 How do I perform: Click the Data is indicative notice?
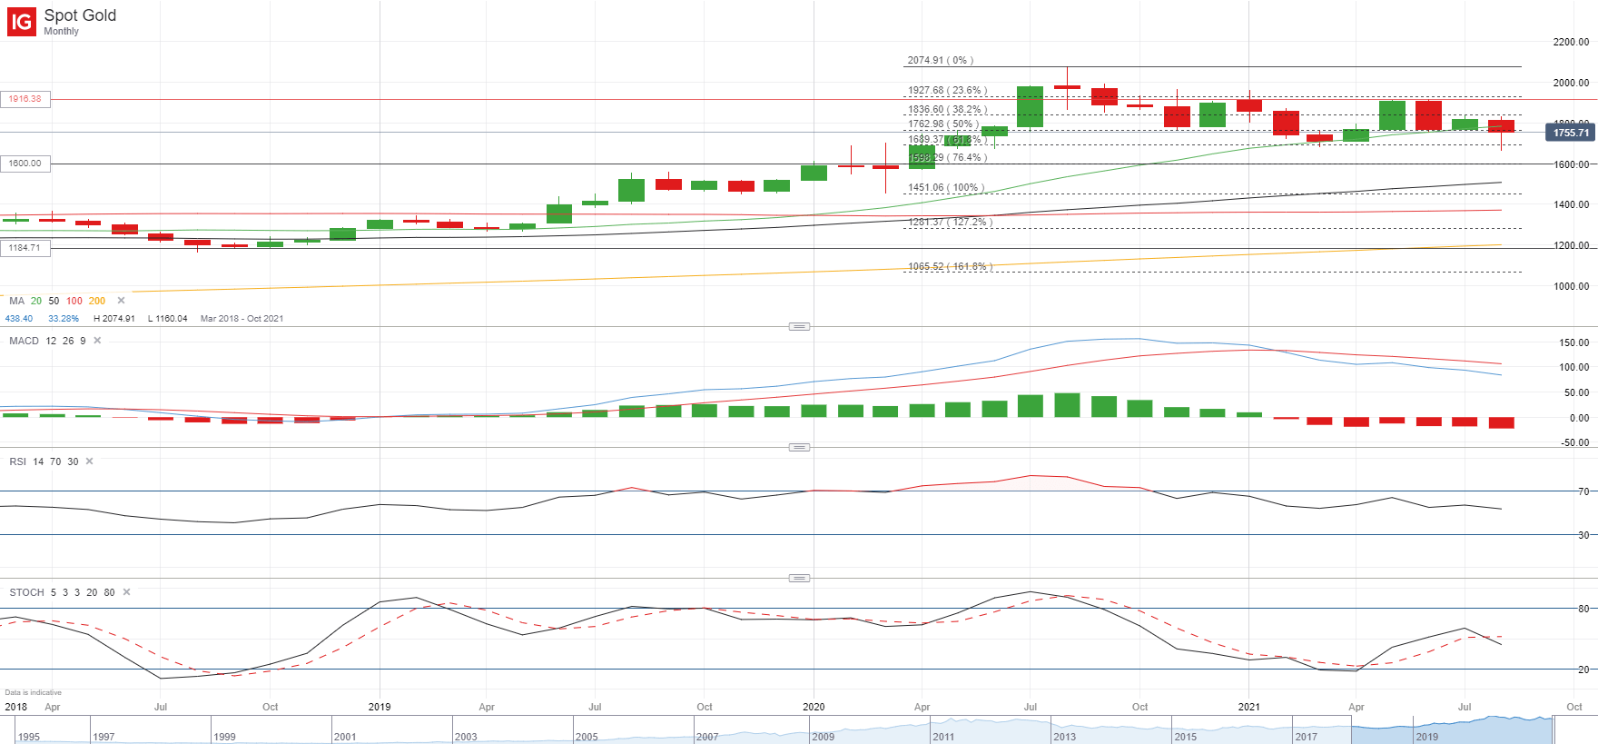click(34, 692)
